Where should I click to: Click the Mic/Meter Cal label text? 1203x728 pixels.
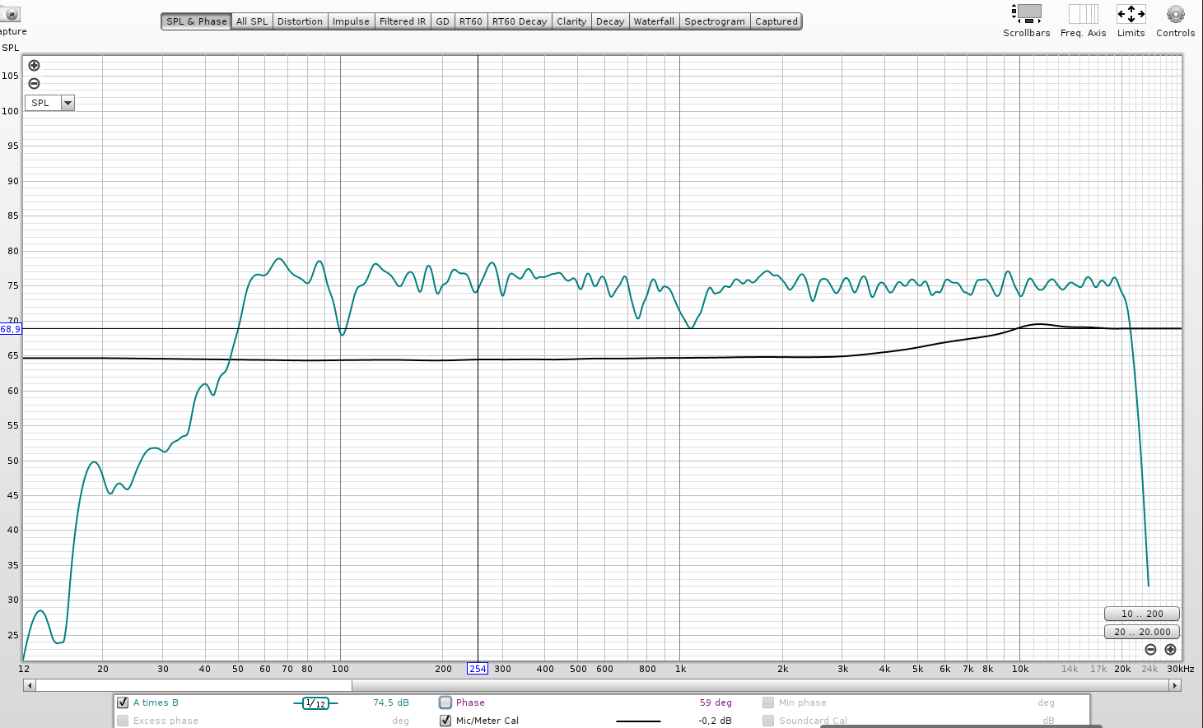click(x=487, y=721)
